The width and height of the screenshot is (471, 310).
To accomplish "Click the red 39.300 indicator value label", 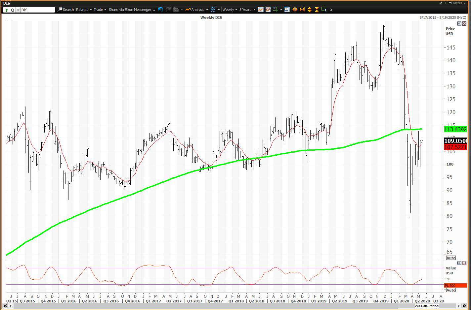I will 455,286.
